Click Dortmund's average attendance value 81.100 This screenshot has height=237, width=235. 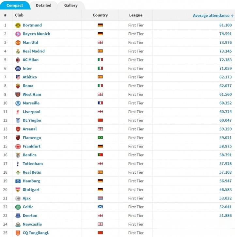tap(226, 25)
